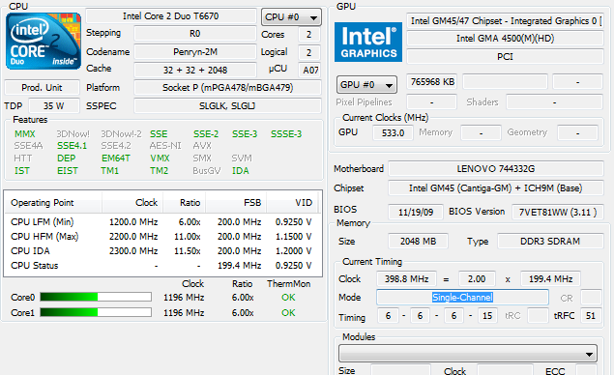Screen dimensions: 614x375
Task: Click the GPU clock 533.0 field
Action: point(393,132)
